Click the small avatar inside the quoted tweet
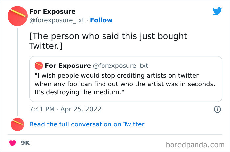The width and height of the screenshot is (230, 152). point(39,66)
